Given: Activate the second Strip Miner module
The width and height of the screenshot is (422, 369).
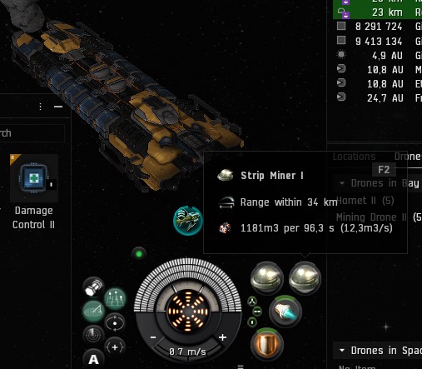Looking at the screenshot, I should coord(305,278).
